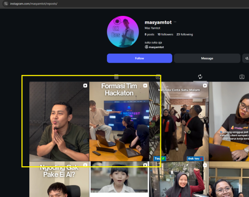View the 8 posts count
Image resolution: width=249 pixels, height=197 pixels.
point(149,34)
